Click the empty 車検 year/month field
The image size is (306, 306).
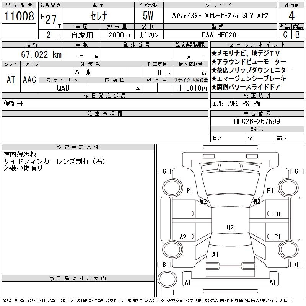tap(82, 54)
